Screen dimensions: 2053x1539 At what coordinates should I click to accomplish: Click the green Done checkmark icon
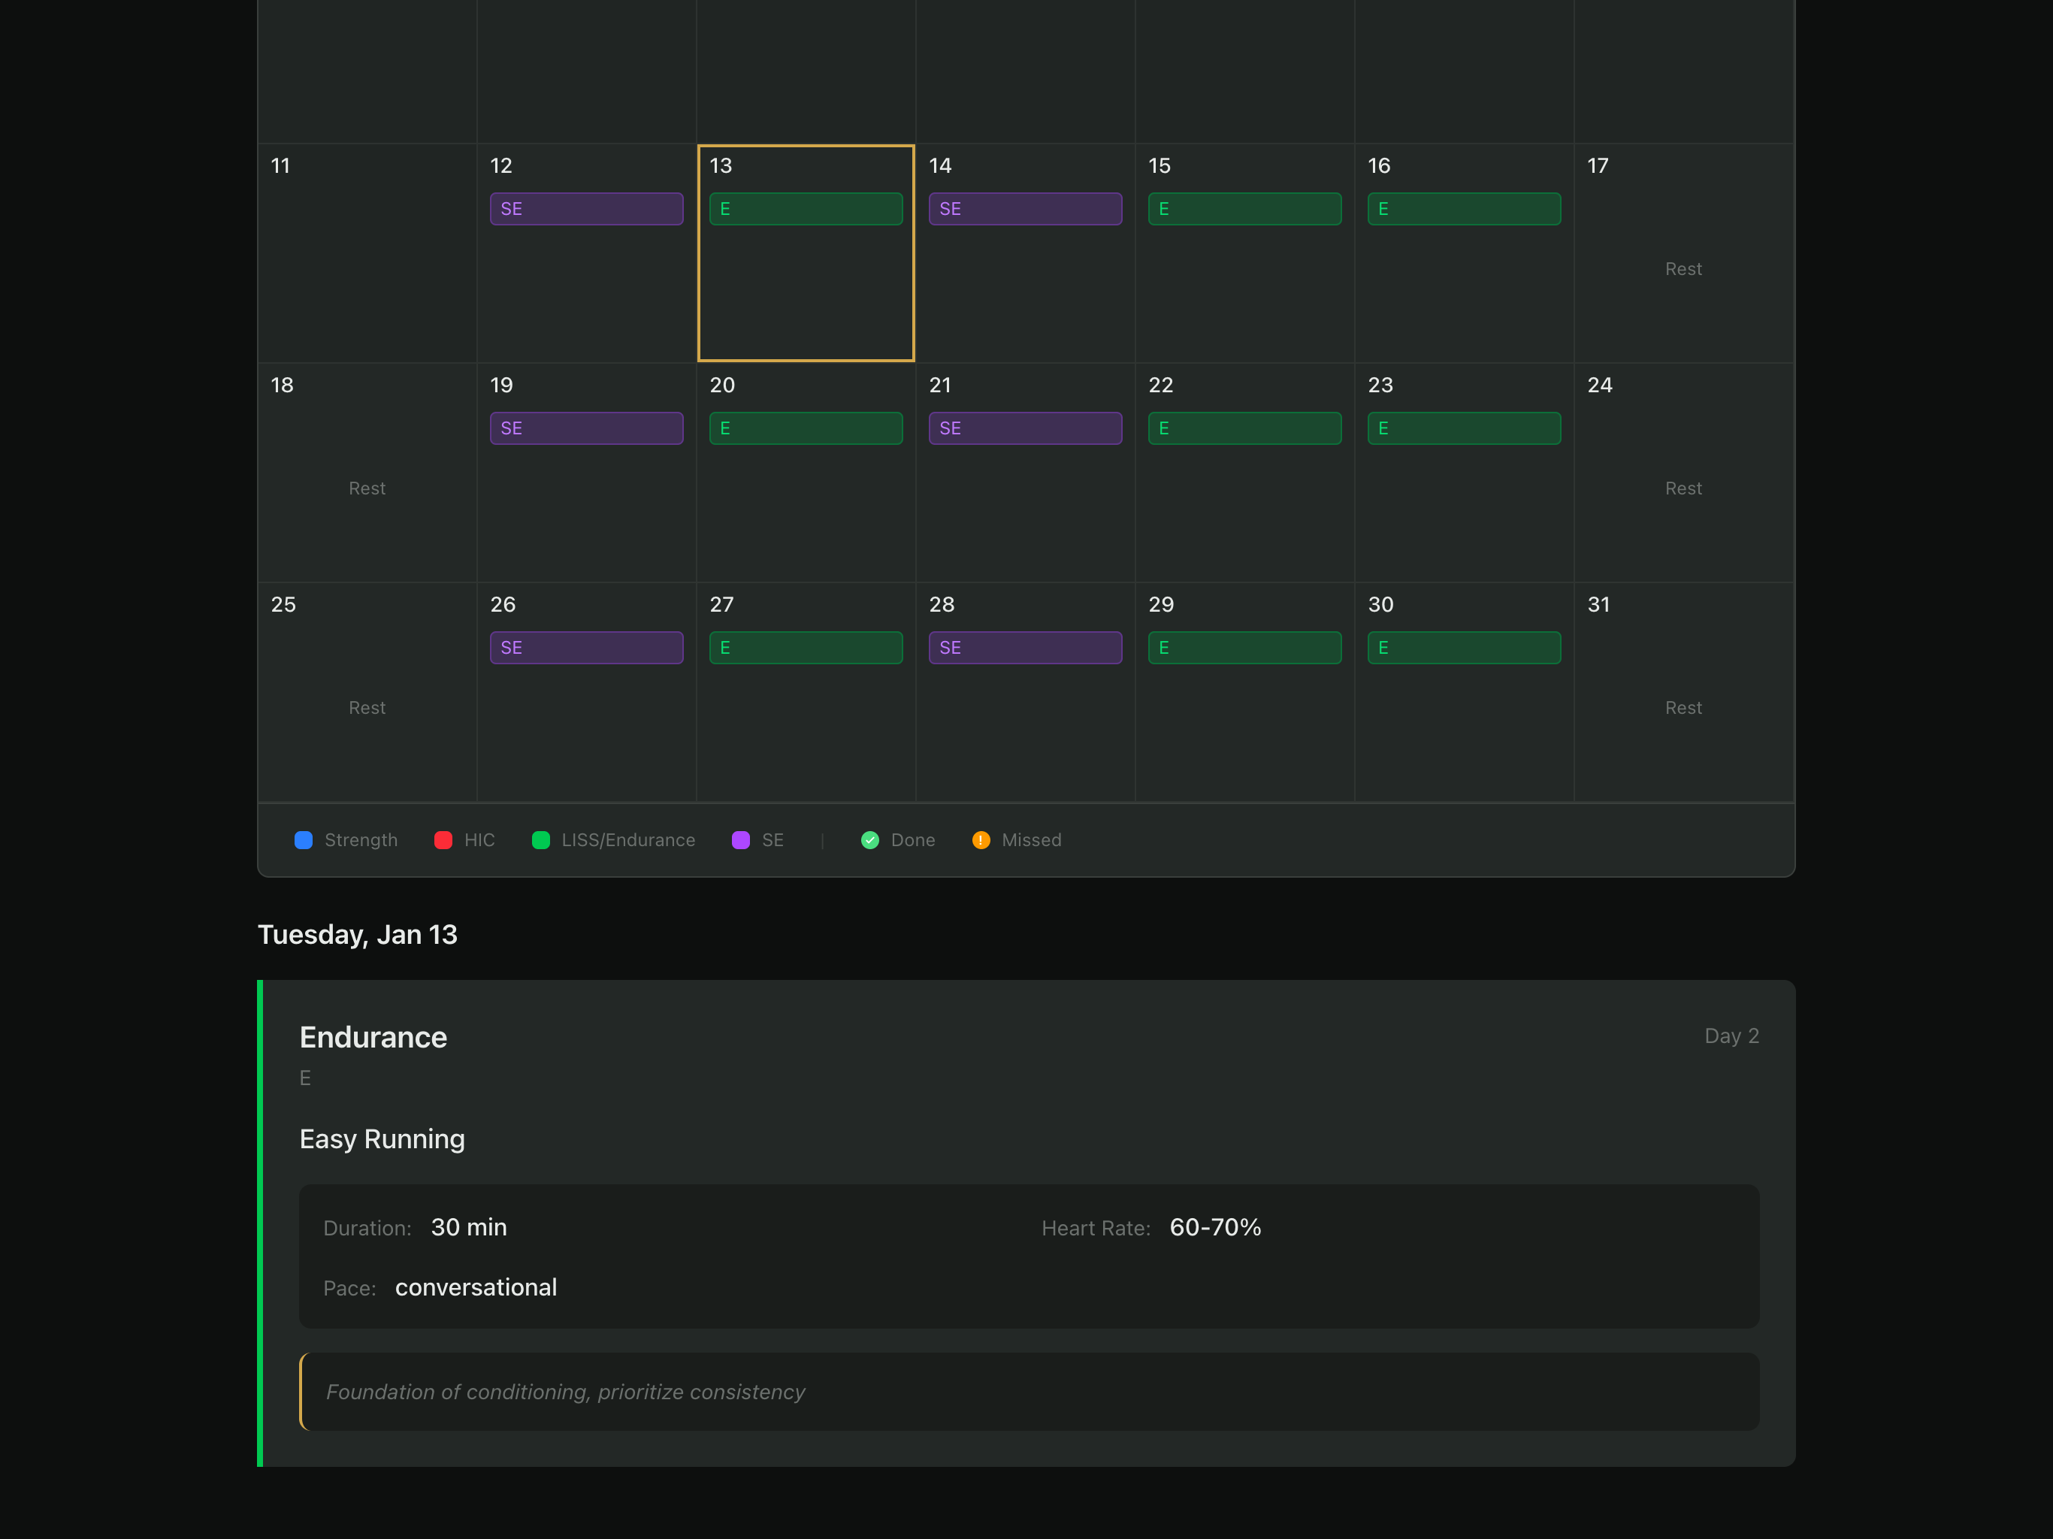coord(869,840)
